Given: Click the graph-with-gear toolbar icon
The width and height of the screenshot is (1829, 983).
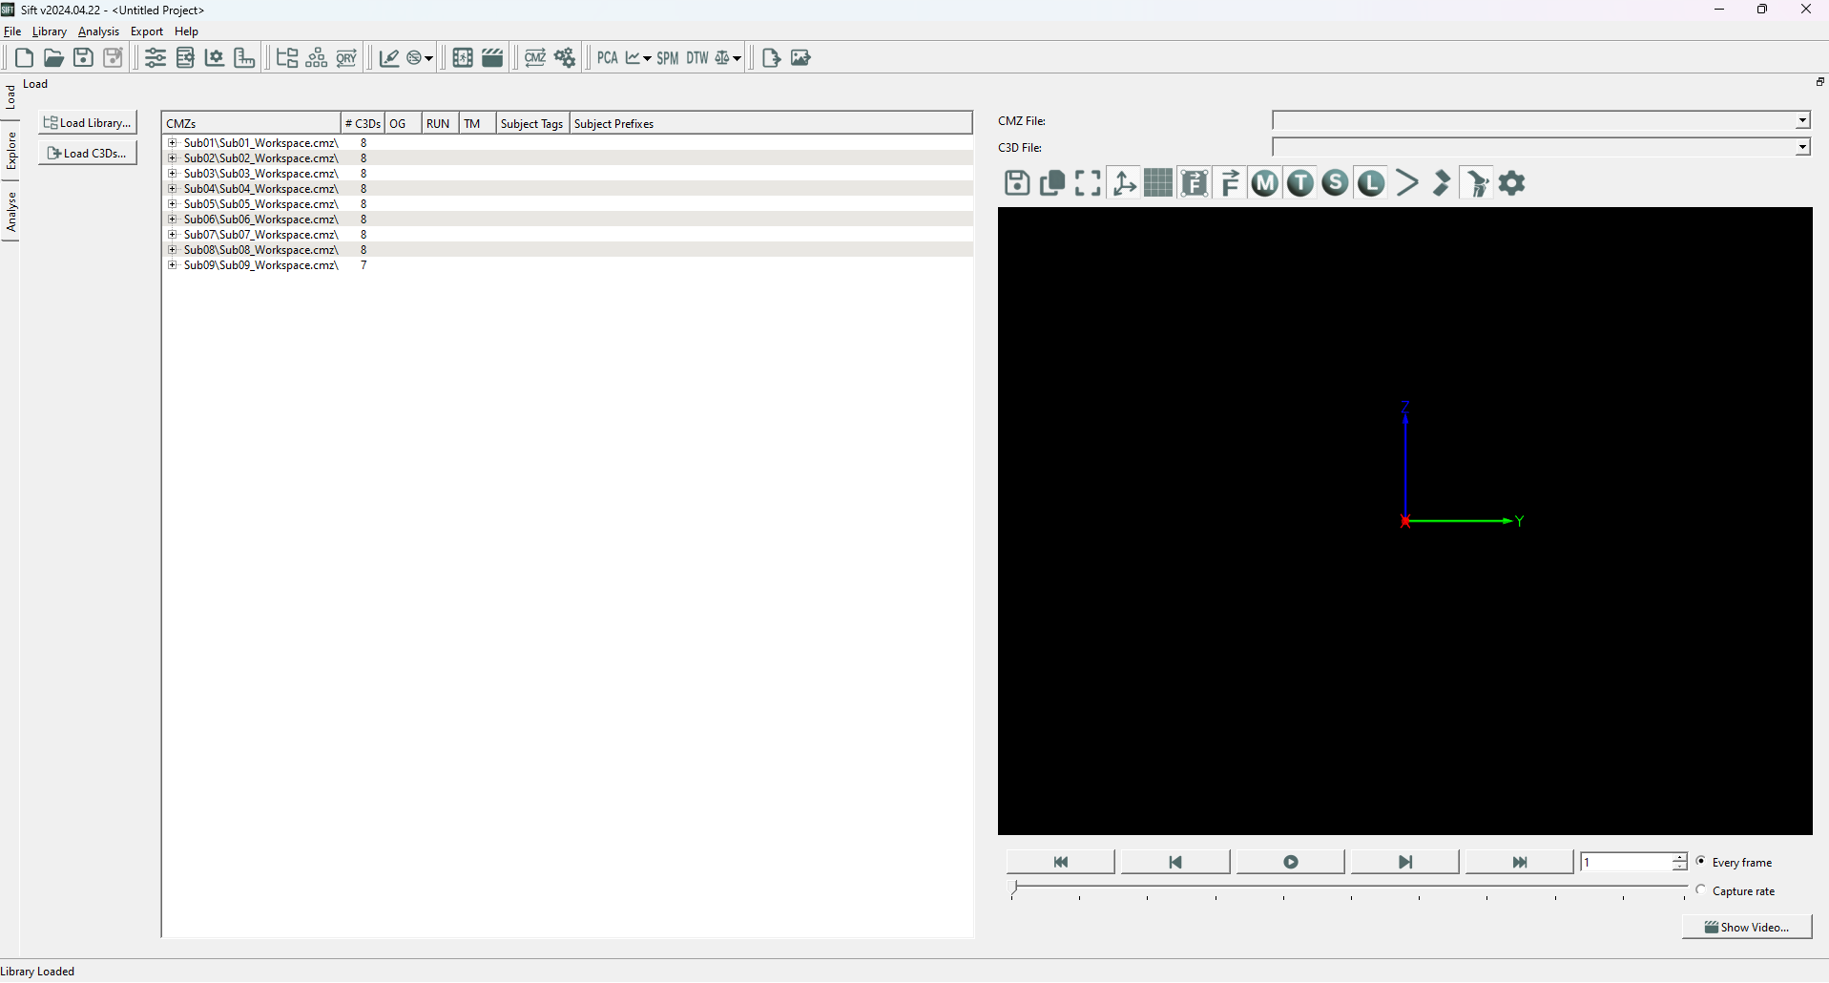Looking at the screenshot, I should (215, 58).
